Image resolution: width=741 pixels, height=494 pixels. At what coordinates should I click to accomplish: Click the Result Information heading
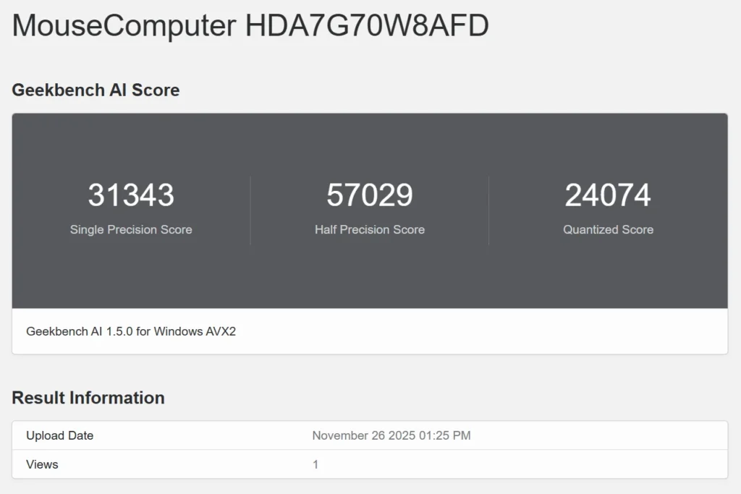point(88,398)
